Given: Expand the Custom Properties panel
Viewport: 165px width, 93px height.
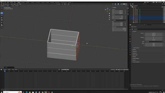Looking at the screenshot, I should [136, 62].
